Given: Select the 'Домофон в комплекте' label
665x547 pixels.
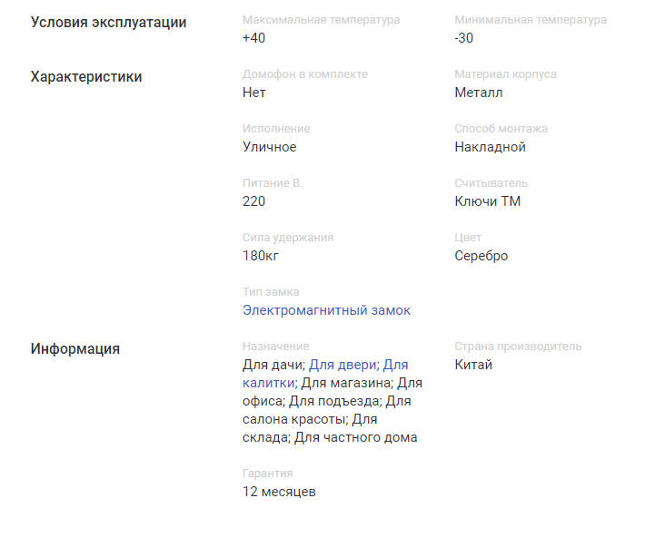Looking at the screenshot, I should (305, 74).
